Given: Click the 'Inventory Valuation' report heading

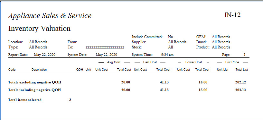Looking at the screenshot, I should (39, 29).
